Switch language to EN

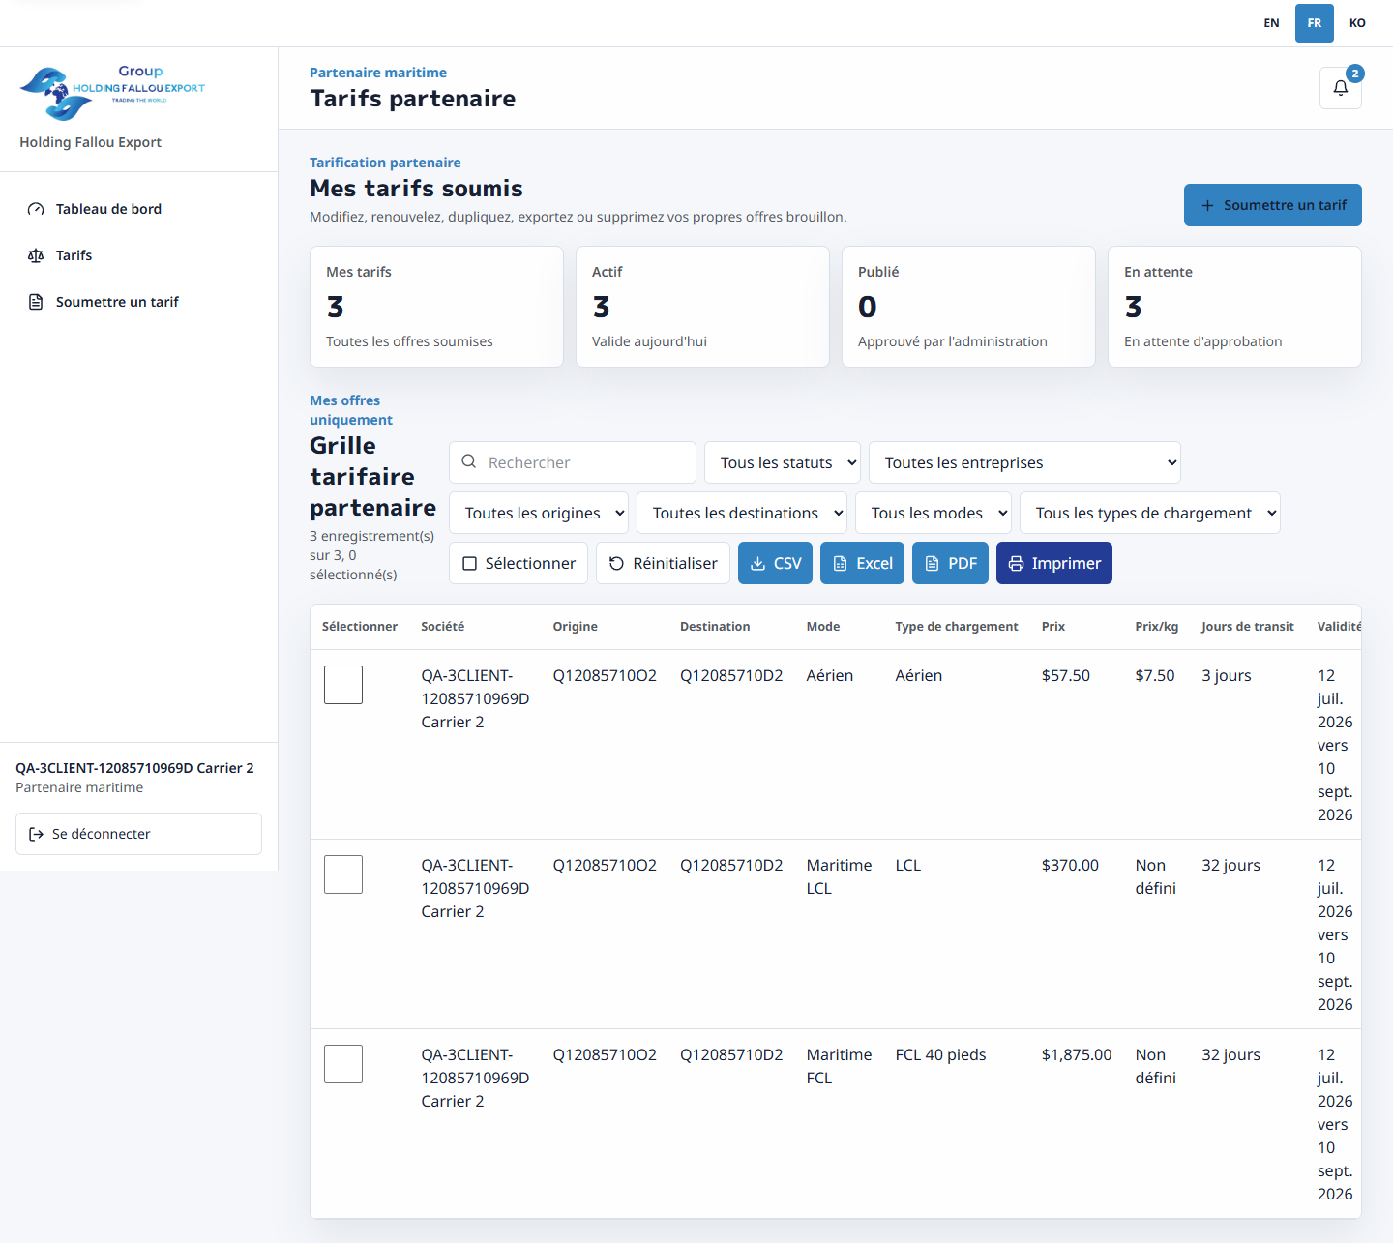pos(1271,23)
